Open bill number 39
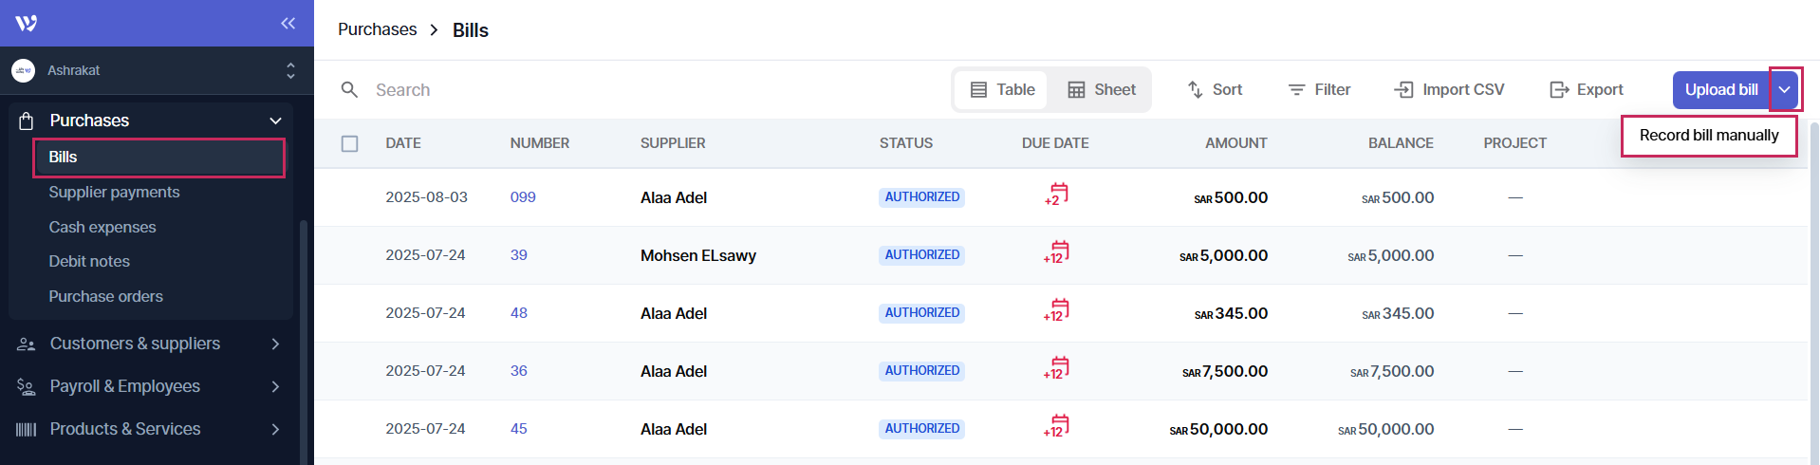Image resolution: width=1820 pixels, height=465 pixels. click(x=518, y=254)
